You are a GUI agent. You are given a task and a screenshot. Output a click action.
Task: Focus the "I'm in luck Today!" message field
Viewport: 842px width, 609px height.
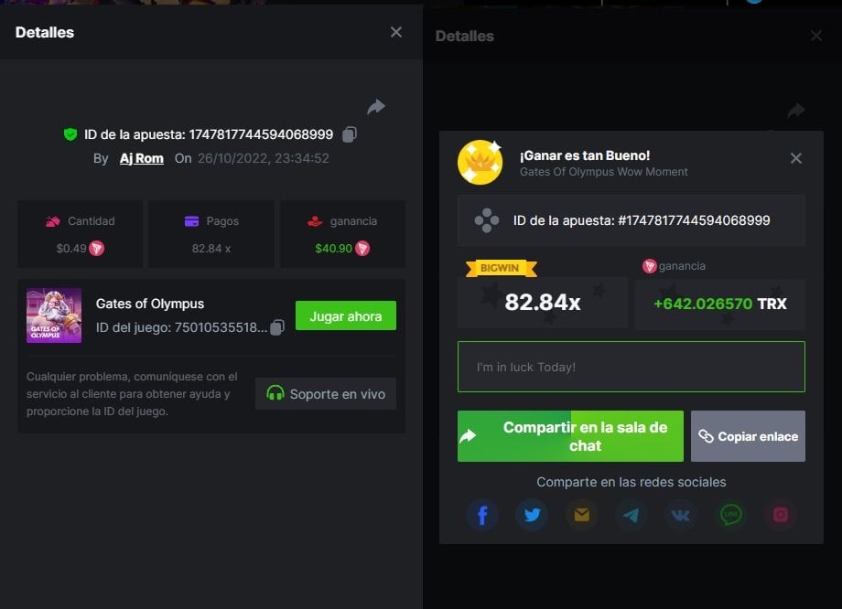coord(631,367)
